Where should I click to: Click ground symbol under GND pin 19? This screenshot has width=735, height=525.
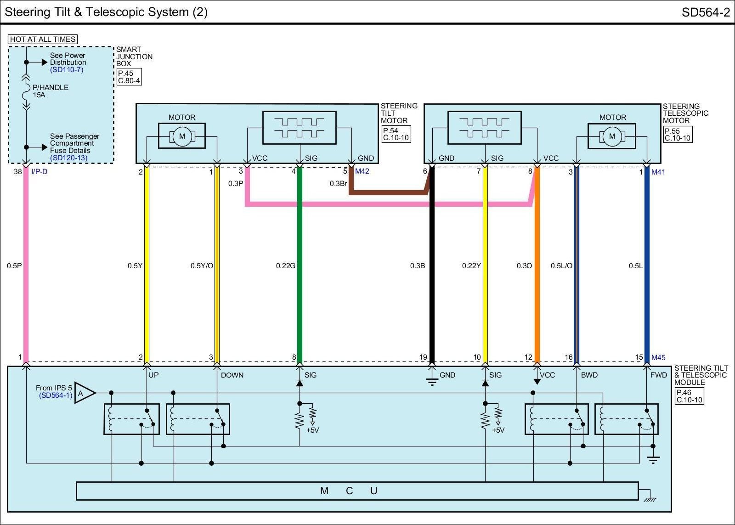pos(432,381)
